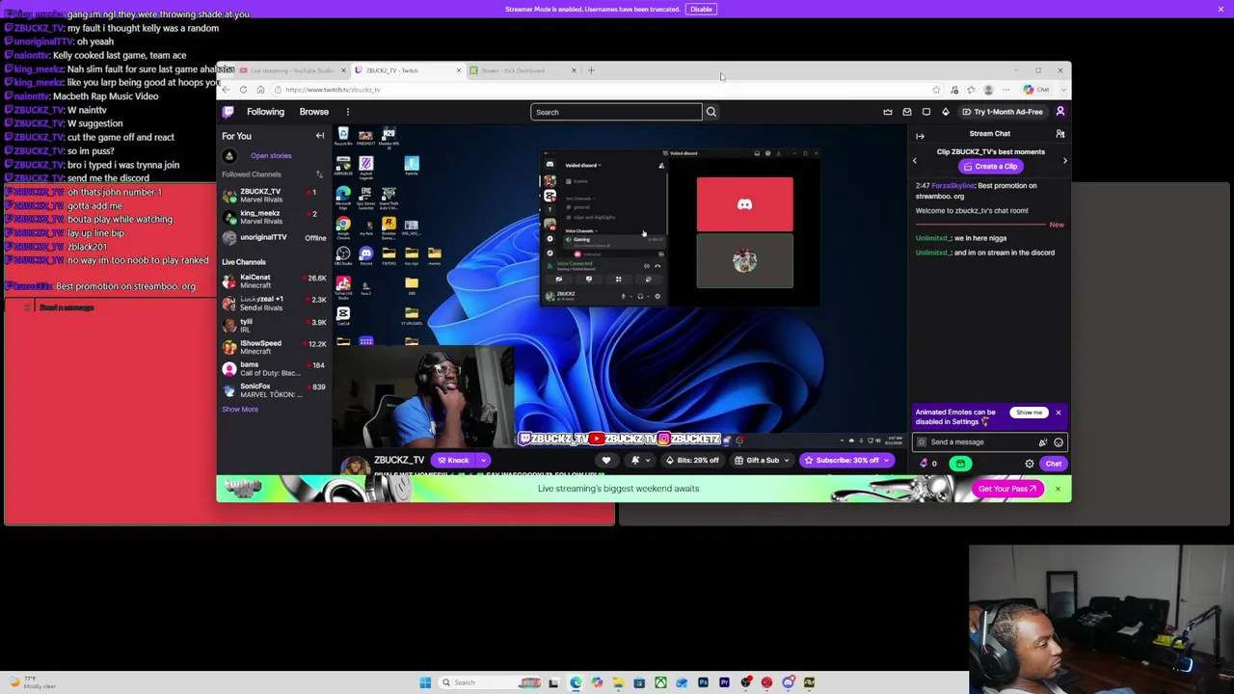Click the Twitch logo home icon
This screenshot has height=694, width=1234.
click(228, 112)
